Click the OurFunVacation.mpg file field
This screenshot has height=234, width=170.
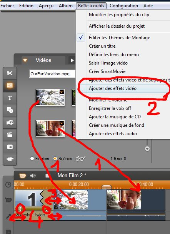tap(52, 74)
